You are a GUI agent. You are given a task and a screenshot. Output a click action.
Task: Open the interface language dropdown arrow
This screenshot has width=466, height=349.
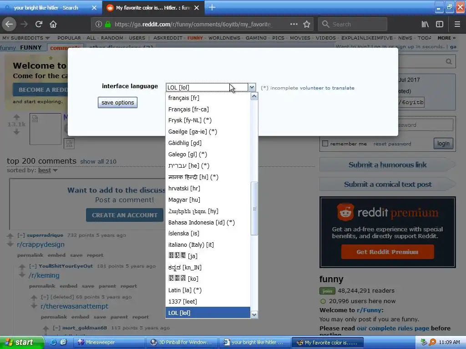coord(252,87)
